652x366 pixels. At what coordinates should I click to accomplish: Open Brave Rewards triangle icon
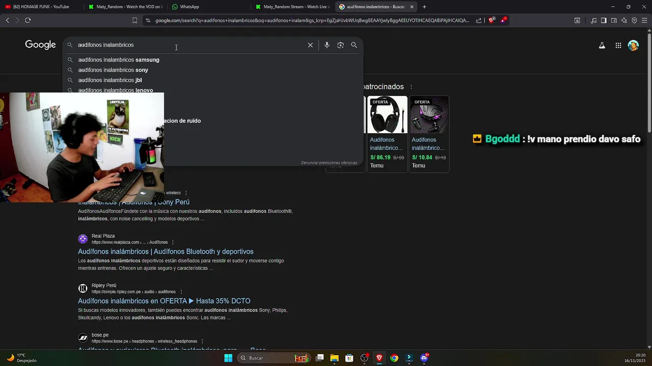[503, 20]
